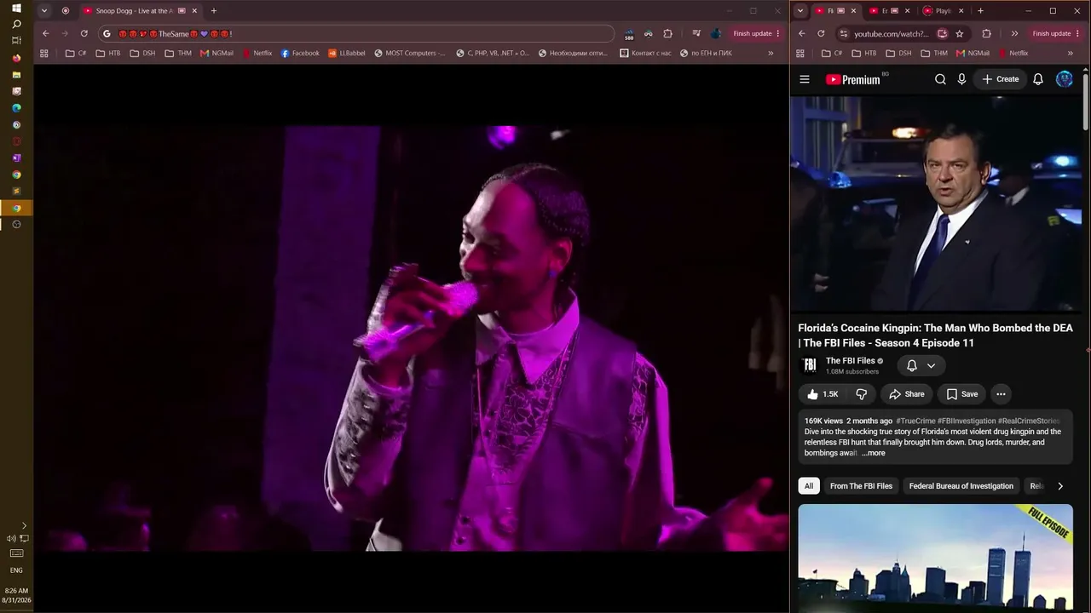
Task: Open more actions for the FBI Files video
Action: click(x=1001, y=394)
